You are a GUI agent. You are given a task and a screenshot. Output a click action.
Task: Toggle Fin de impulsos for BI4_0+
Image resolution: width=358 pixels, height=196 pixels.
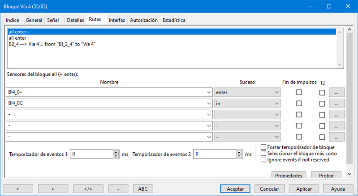tap(299, 92)
